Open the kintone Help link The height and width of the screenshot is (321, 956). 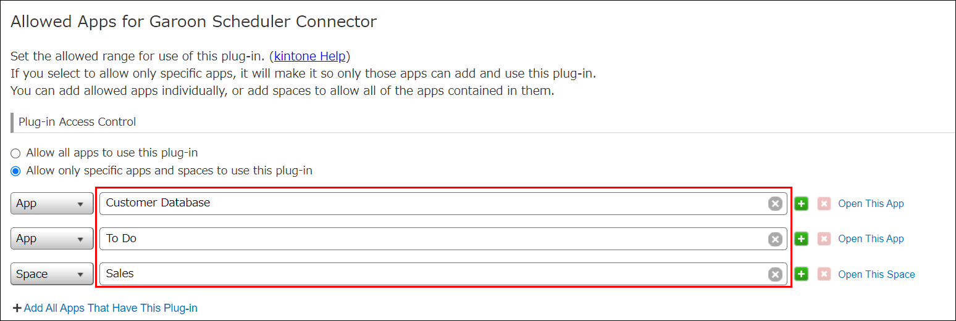[x=309, y=57]
